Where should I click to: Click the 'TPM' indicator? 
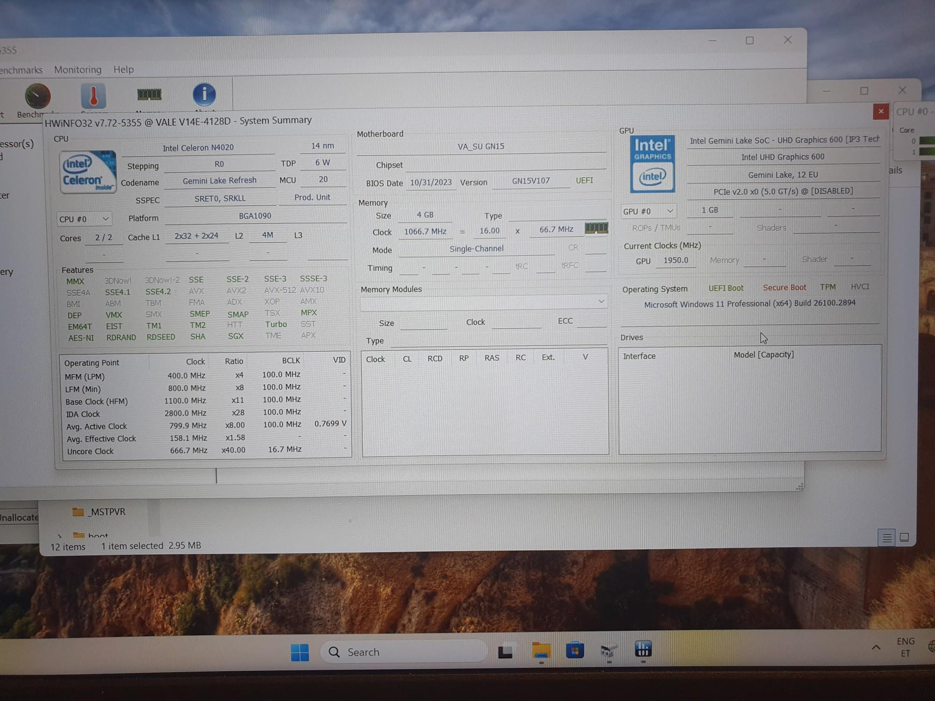pyautogui.click(x=828, y=287)
